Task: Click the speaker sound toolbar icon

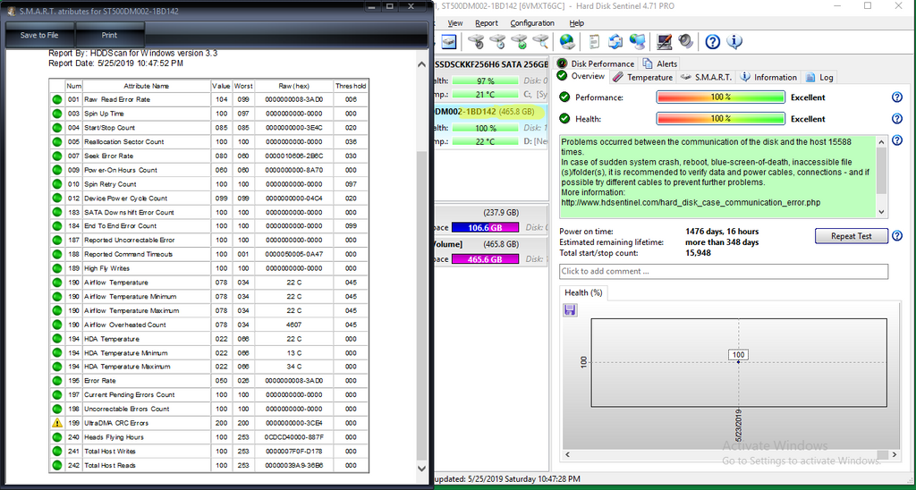Action: pyautogui.click(x=685, y=42)
